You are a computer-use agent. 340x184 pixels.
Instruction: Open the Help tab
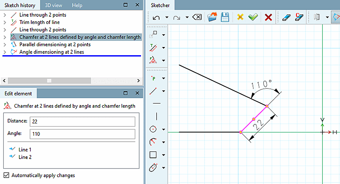click(x=77, y=5)
